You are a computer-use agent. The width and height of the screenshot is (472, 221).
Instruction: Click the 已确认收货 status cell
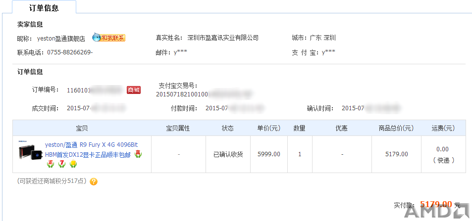(228, 155)
